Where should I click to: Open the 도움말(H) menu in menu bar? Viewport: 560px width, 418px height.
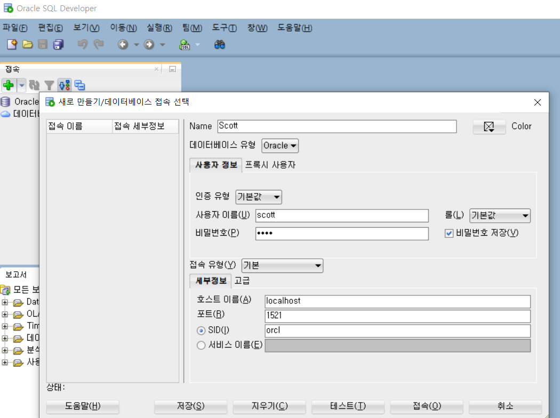pos(295,28)
